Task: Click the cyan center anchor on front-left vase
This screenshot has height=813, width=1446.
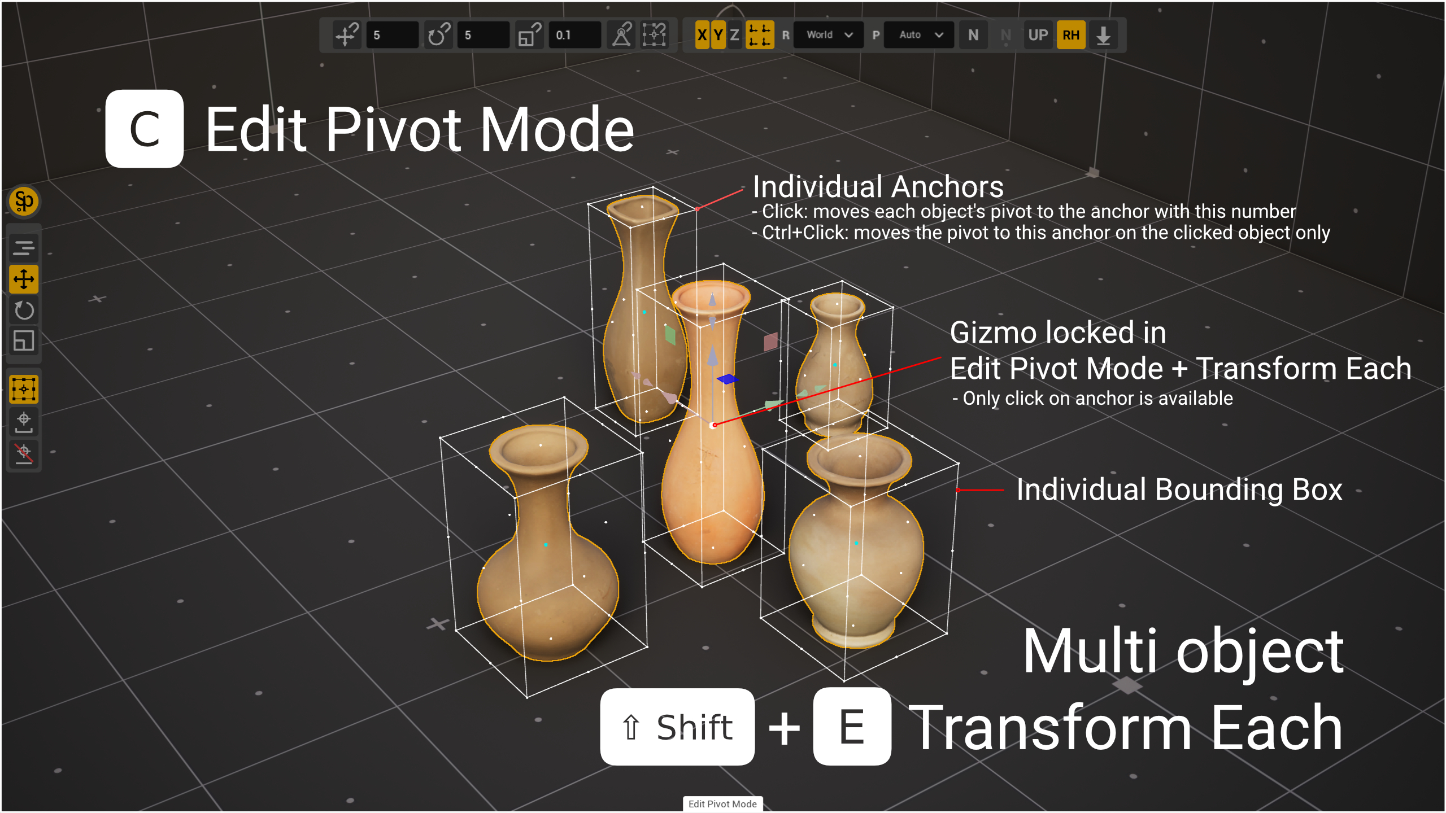Action: [x=546, y=545]
